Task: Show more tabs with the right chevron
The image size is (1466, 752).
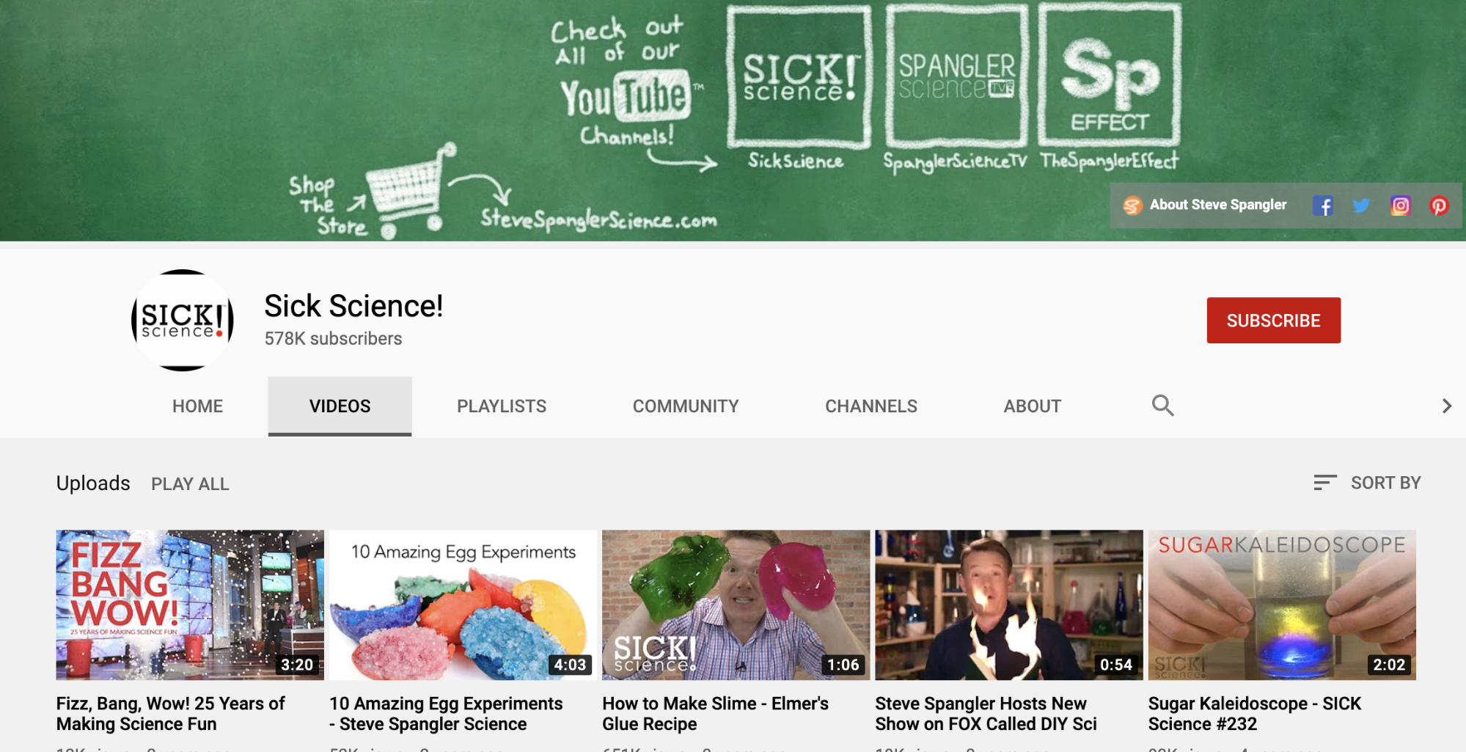Action: point(1446,406)
